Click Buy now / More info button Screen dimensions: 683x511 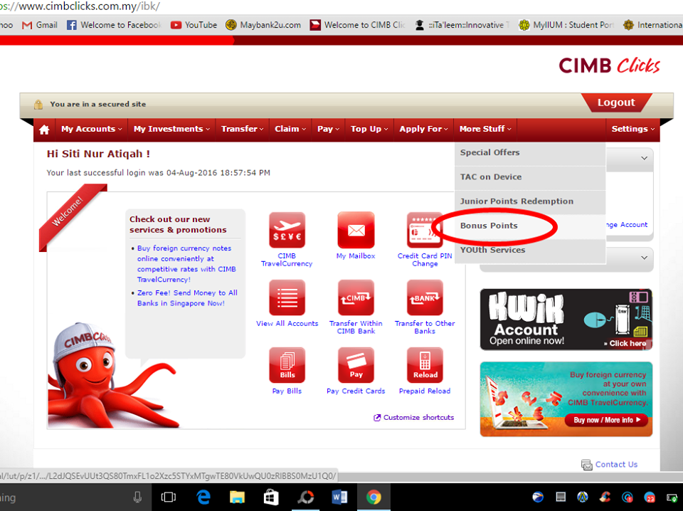(607, 421)
